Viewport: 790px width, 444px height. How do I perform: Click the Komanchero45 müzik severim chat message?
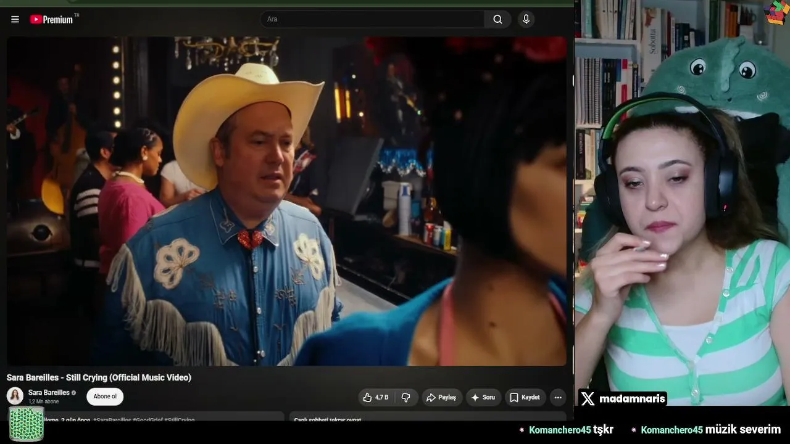tap(705, 430)
